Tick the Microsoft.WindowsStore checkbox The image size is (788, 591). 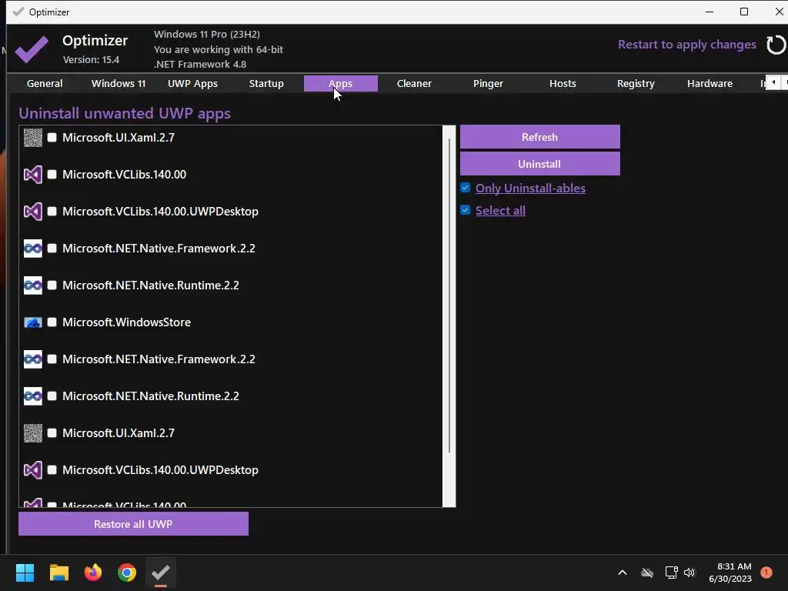click(x=52, y=322)
